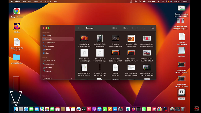Open the File menu
The width and height of the screenshot is (201, 113).
point(24,1)
